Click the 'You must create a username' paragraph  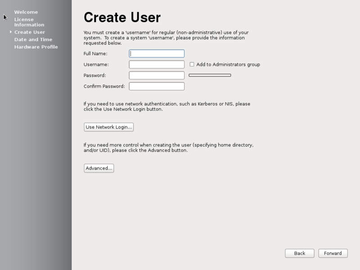coord(166,38)
